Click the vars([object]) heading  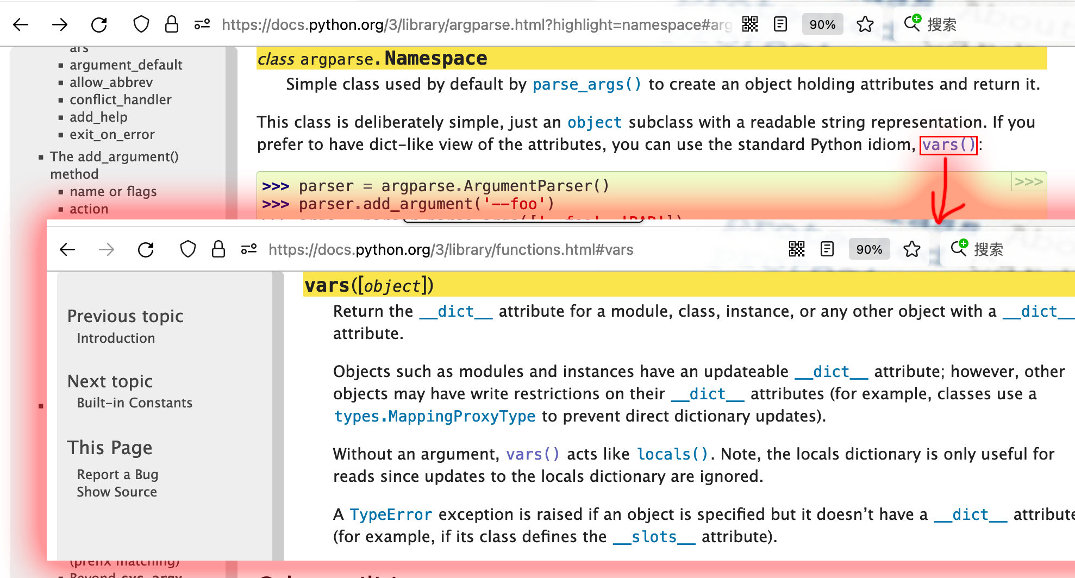tap(369, 285)
